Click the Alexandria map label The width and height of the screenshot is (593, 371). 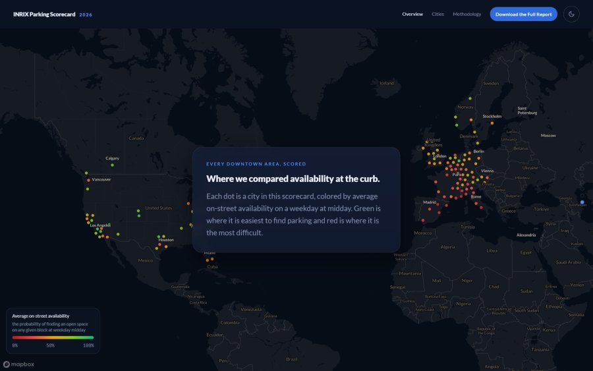tap(526, 235)
